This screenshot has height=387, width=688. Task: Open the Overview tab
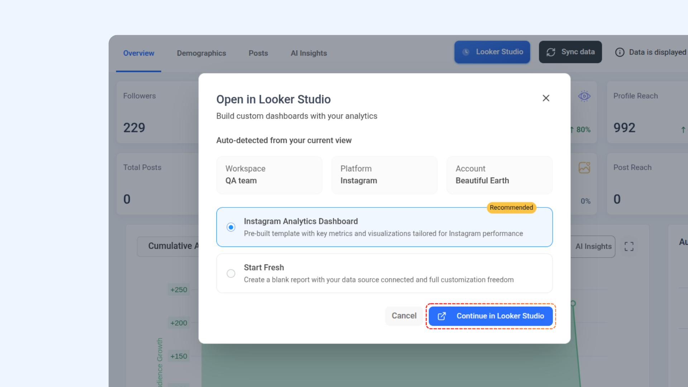point(139,53)
